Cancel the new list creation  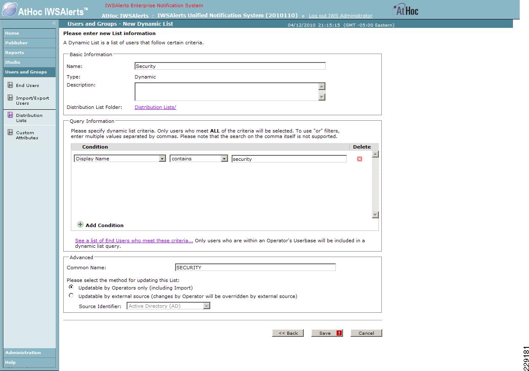366,333
